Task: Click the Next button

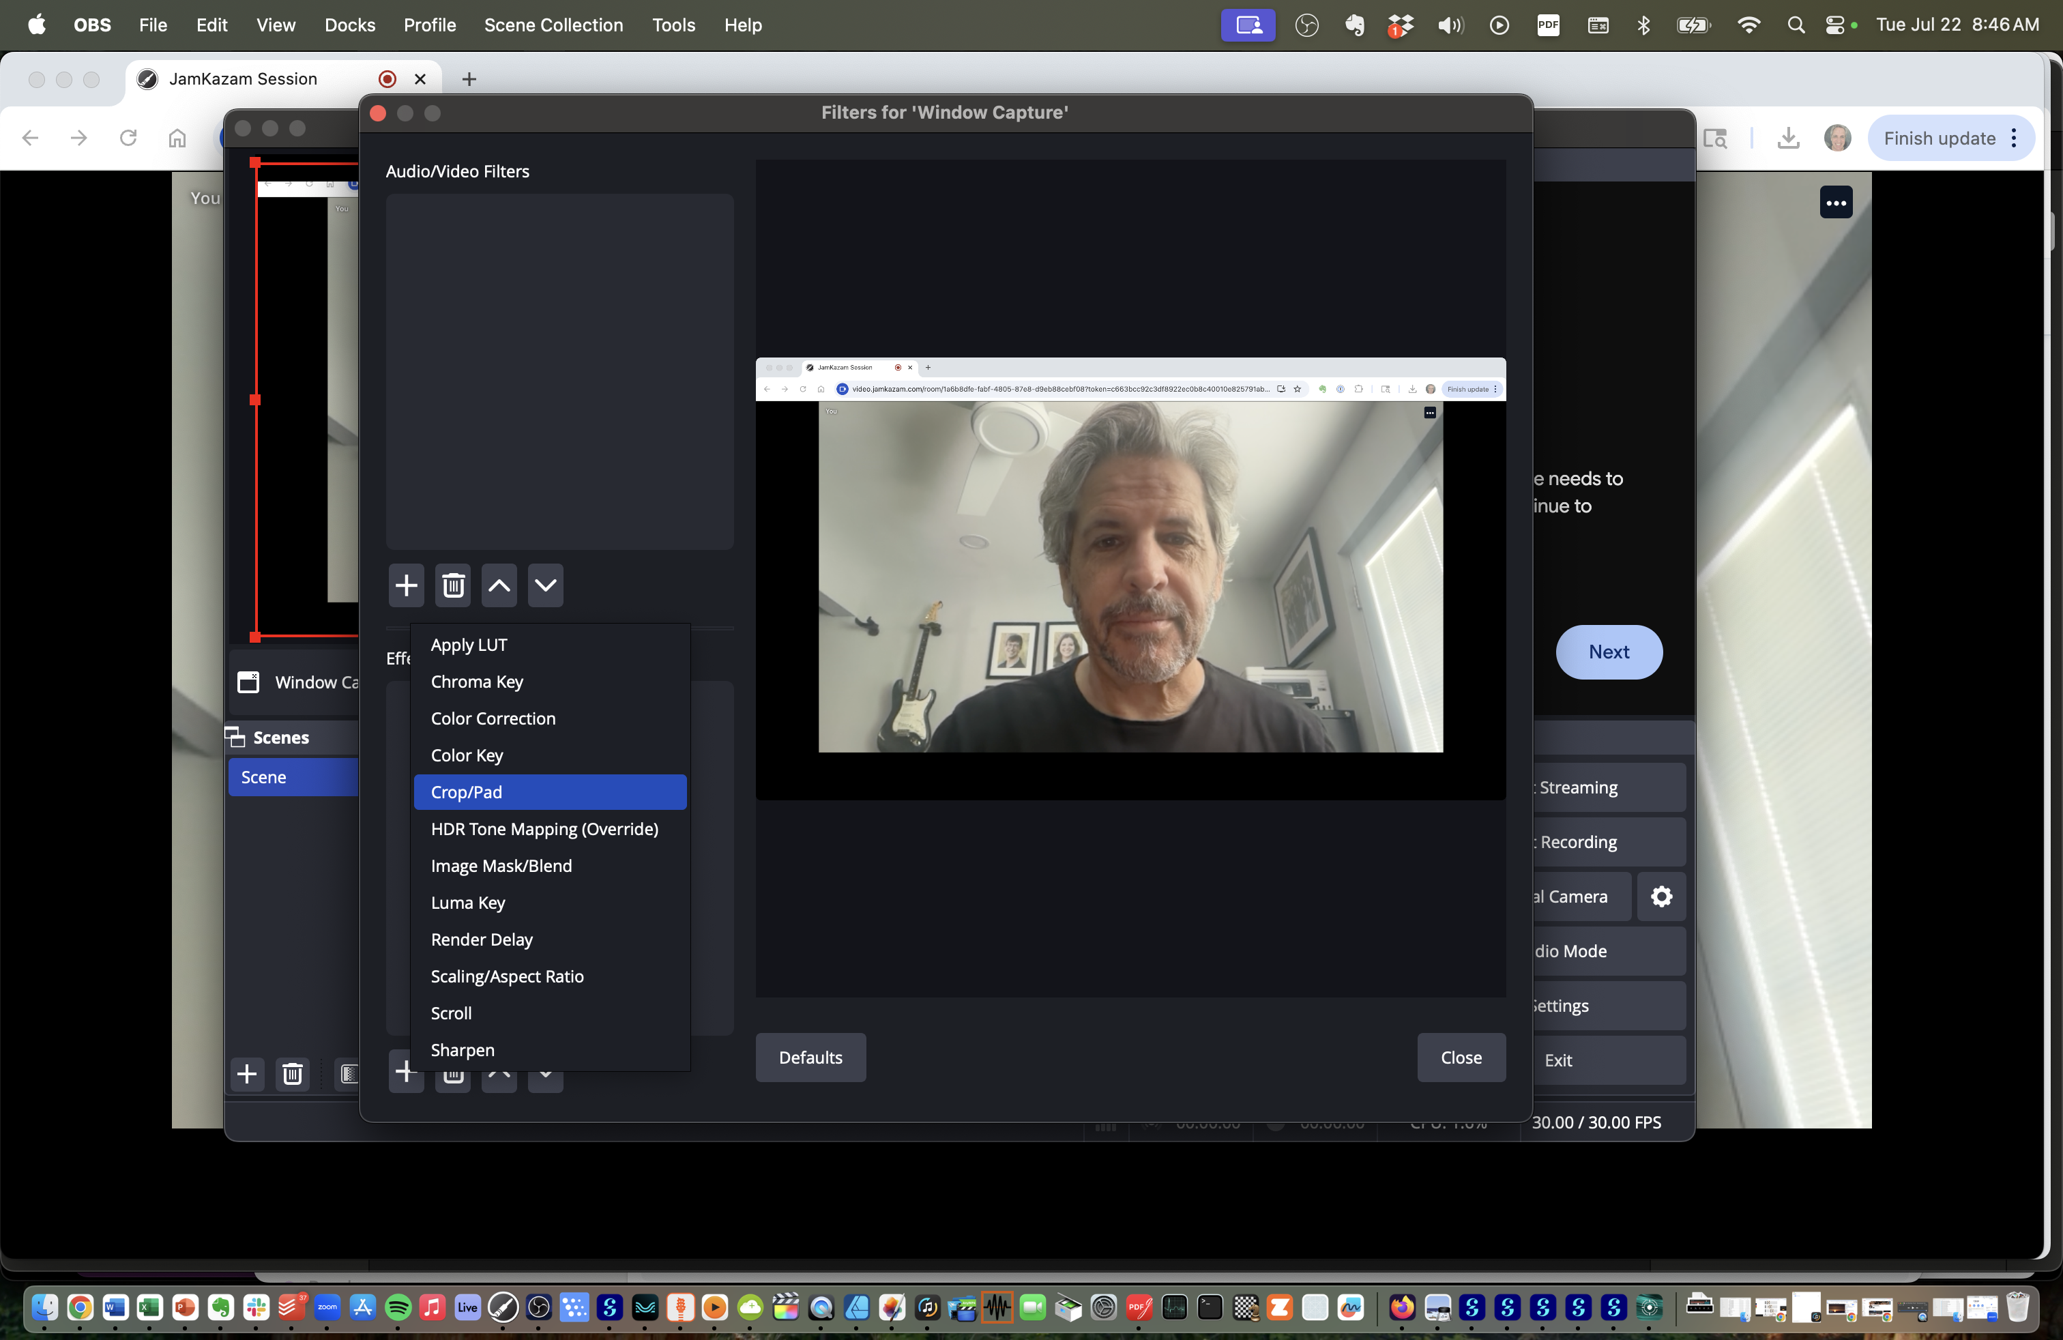Action: point(1608,652)
